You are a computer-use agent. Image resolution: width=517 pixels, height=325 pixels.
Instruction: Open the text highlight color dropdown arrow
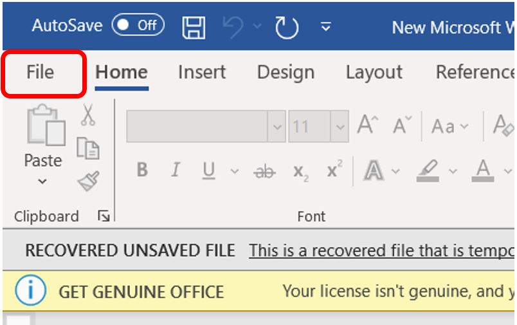453,171
